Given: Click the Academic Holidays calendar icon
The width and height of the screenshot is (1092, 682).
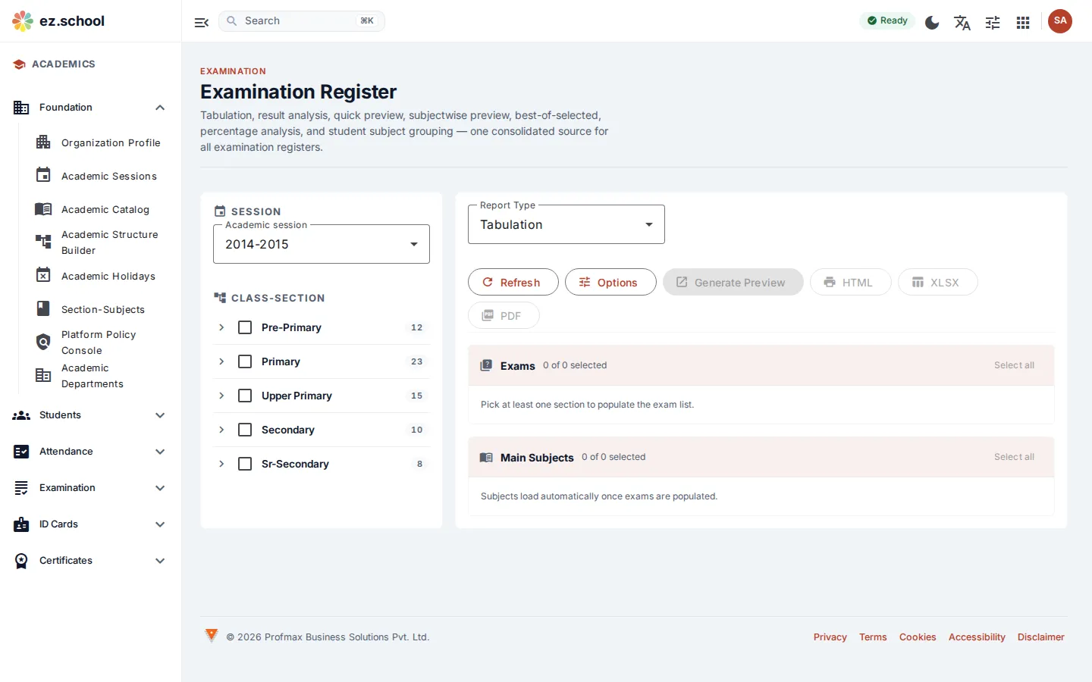Looking at the screenshot, I should 43,275.
